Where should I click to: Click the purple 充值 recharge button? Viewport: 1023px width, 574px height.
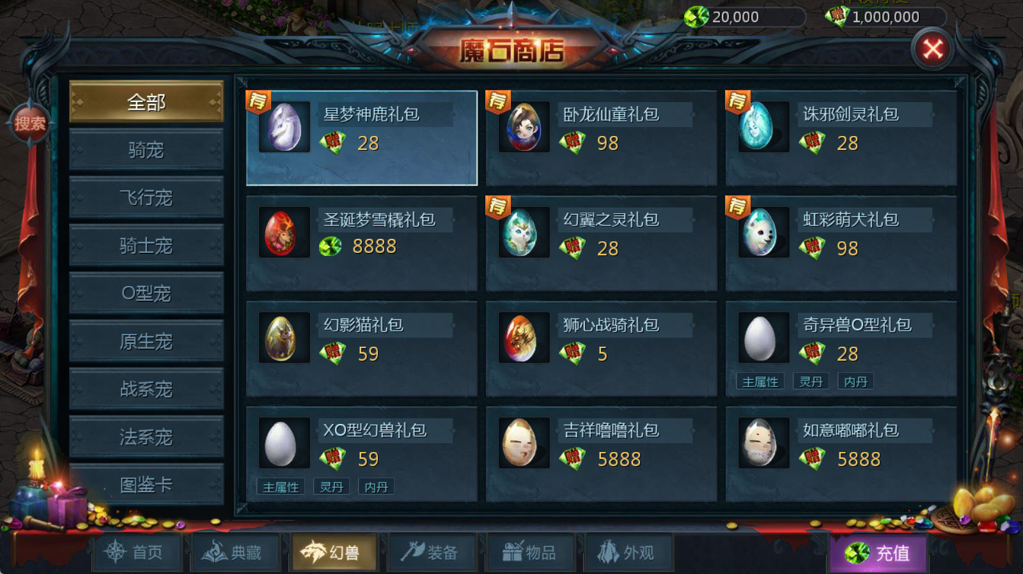[878, 553]
